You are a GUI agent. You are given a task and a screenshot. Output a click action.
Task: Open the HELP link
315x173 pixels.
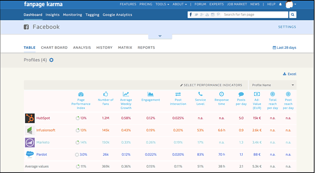click(x=271, y=4)
